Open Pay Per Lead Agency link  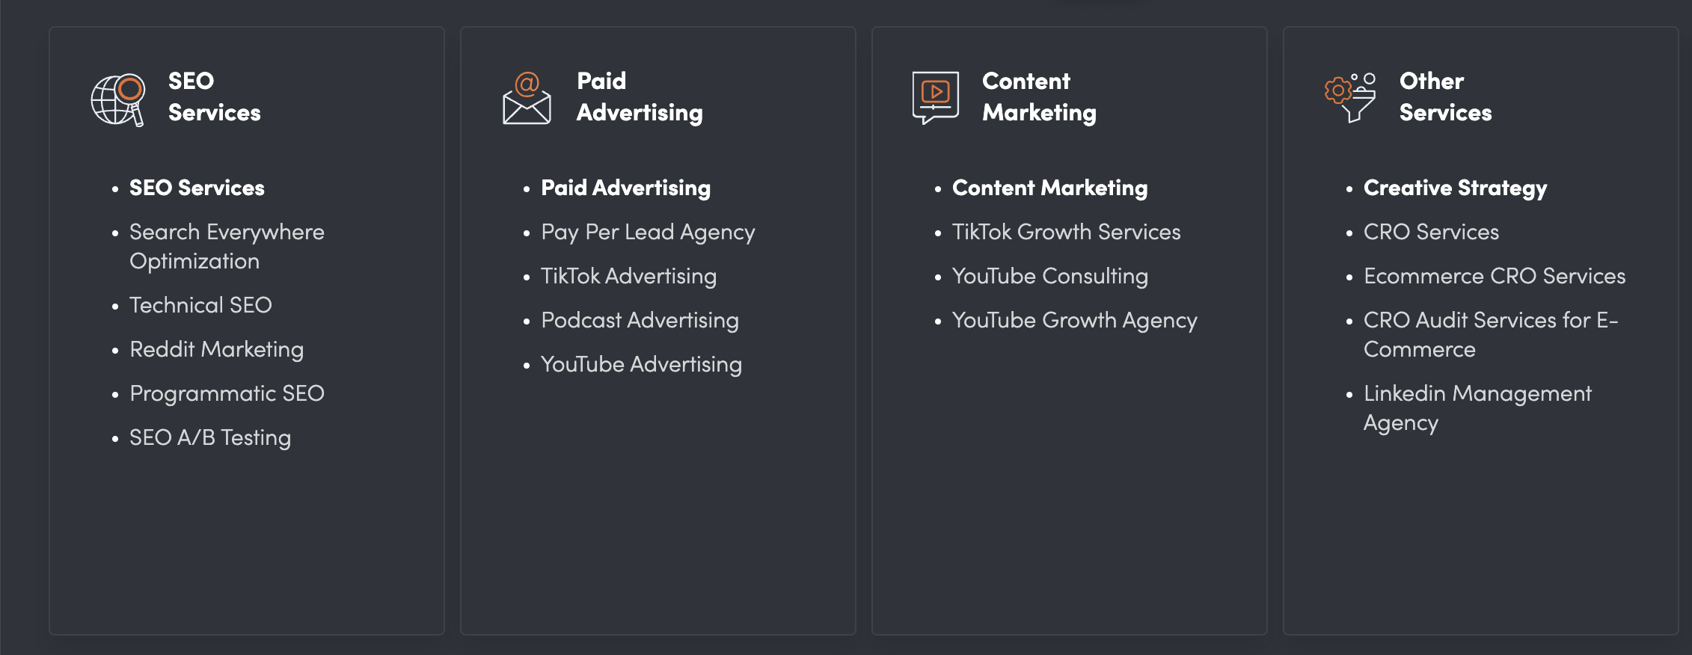tap(648, 232)
